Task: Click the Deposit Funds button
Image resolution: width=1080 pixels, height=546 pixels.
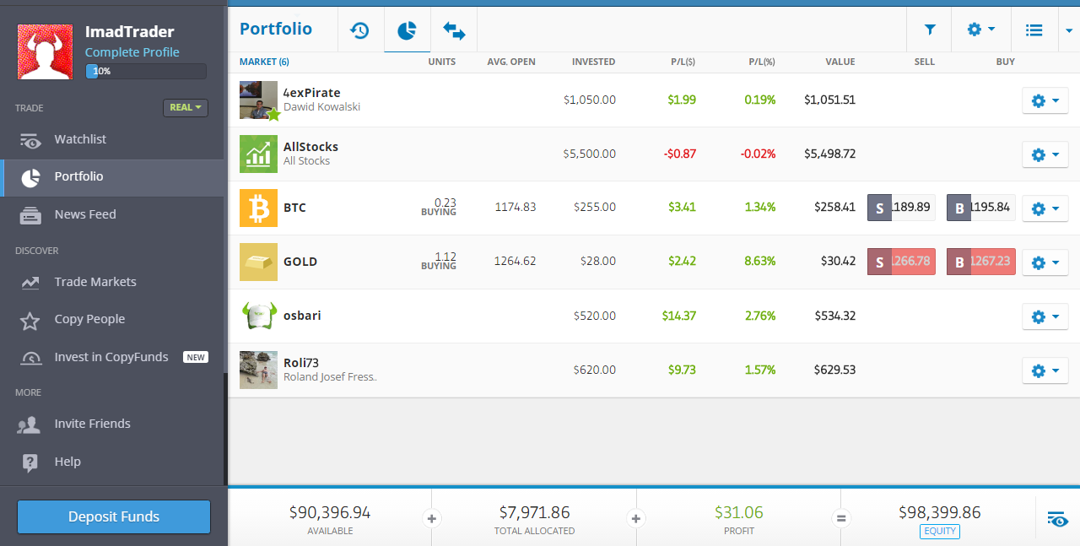Action: pos(114,516)
